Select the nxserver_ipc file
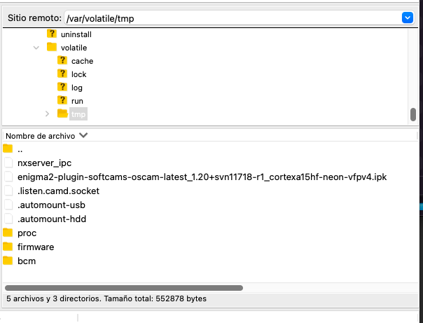This screenshot has width=423, height=323. point(44,163)
